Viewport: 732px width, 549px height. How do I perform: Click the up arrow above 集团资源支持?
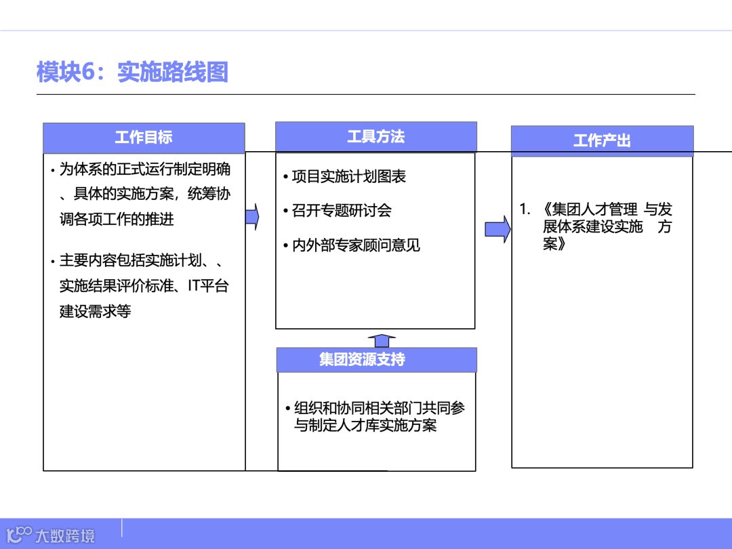(382, 340)
